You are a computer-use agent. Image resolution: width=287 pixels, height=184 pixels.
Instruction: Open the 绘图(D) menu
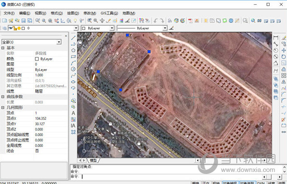tap(73, 13)
